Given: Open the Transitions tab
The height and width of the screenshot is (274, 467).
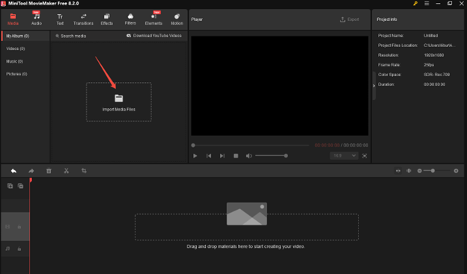Looking at the screenshot, I should click(83, 19).
